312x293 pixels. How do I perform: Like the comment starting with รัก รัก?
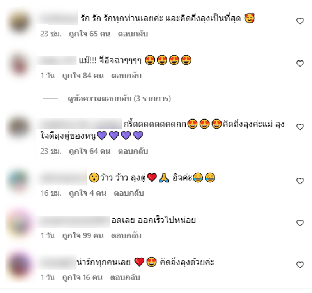pos(300,21)
